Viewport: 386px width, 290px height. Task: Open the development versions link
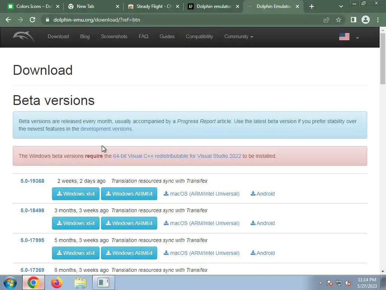tap(106, 129)
